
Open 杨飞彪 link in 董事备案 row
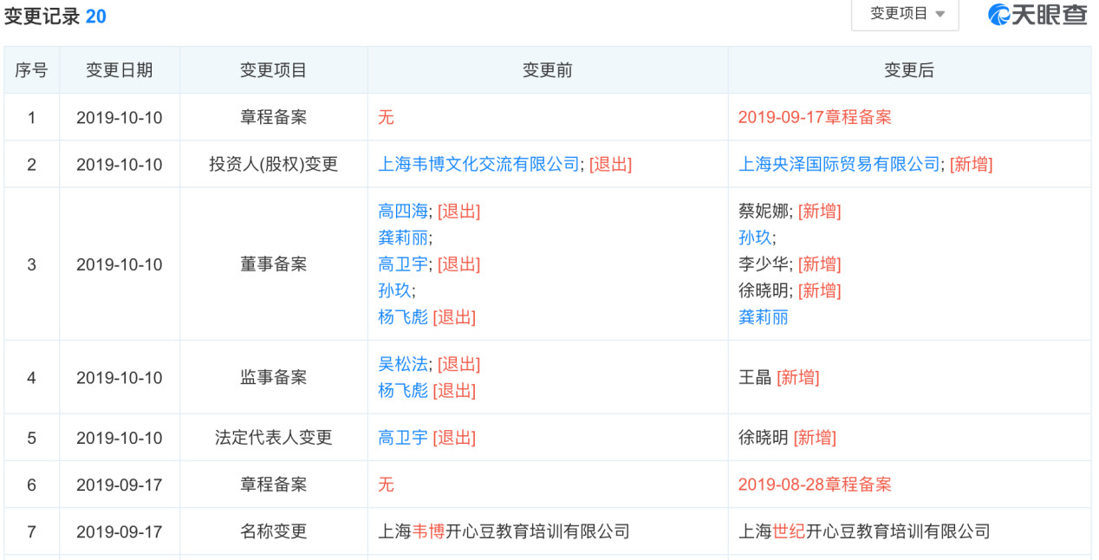coord(403,317)
